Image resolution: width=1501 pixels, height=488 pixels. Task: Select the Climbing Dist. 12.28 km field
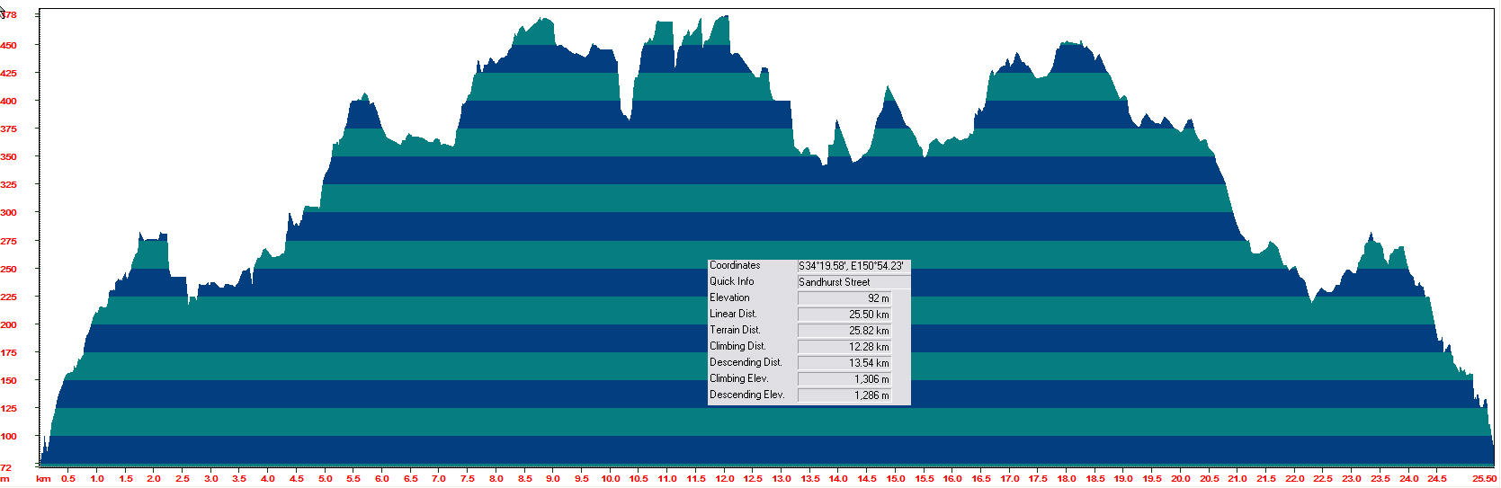tap(853, 347)
